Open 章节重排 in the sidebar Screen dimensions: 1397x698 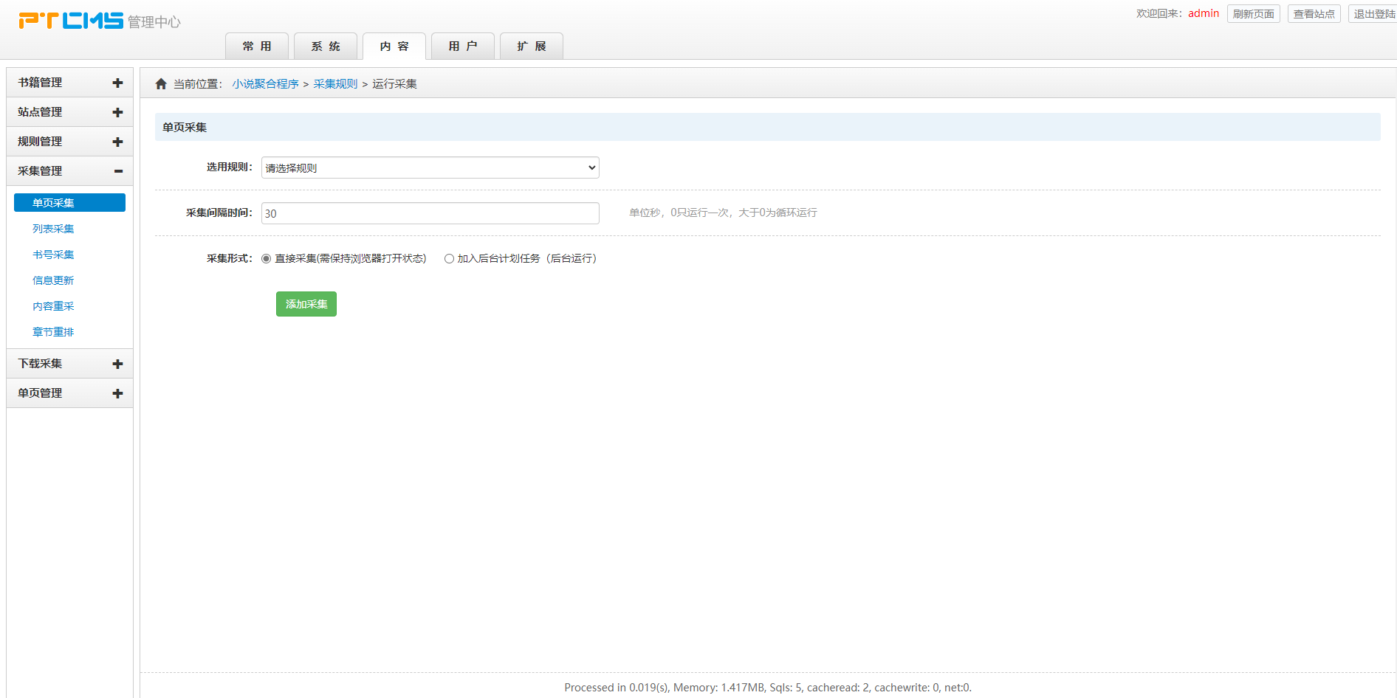point(53,332)
